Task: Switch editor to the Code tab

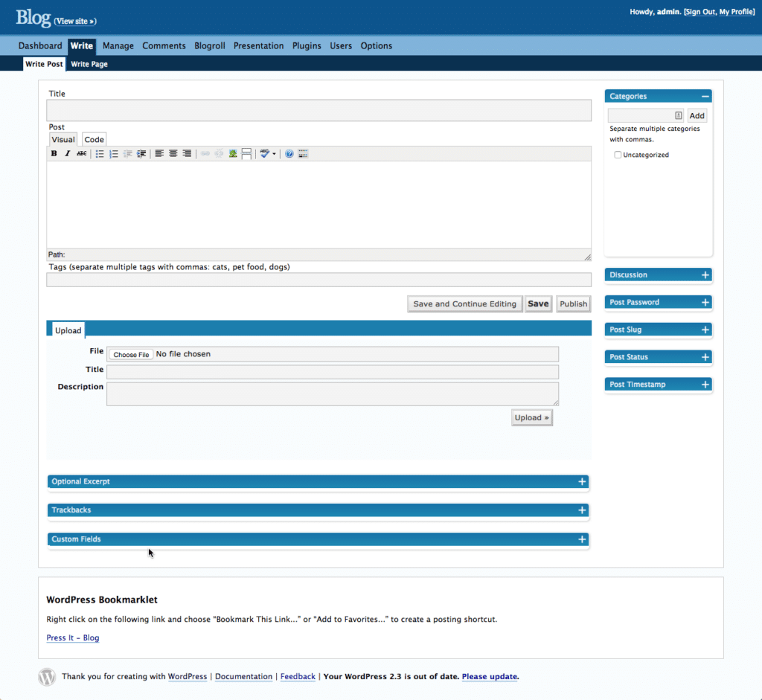Action: tap(94, 139)
